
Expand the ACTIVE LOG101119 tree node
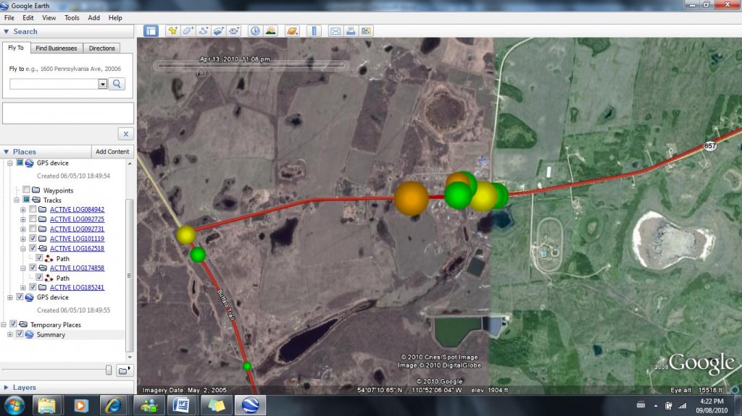22,239
